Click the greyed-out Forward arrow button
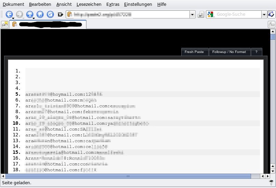 (19, 14)
